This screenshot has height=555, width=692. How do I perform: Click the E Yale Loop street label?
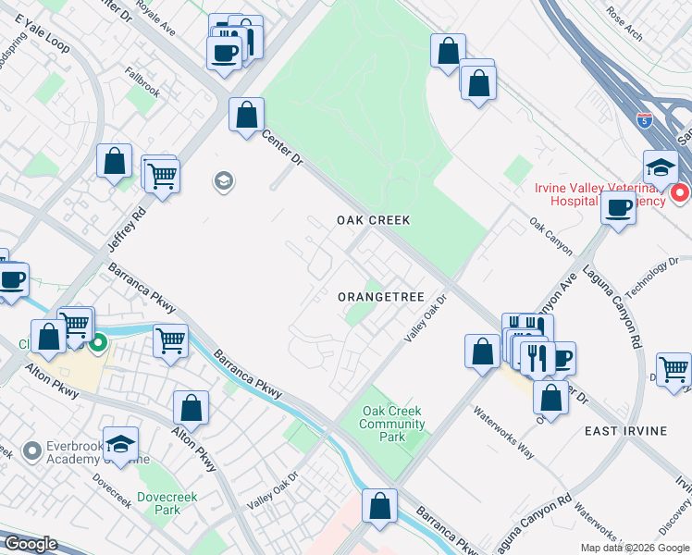pyautogui.click(x=43, y=33)
